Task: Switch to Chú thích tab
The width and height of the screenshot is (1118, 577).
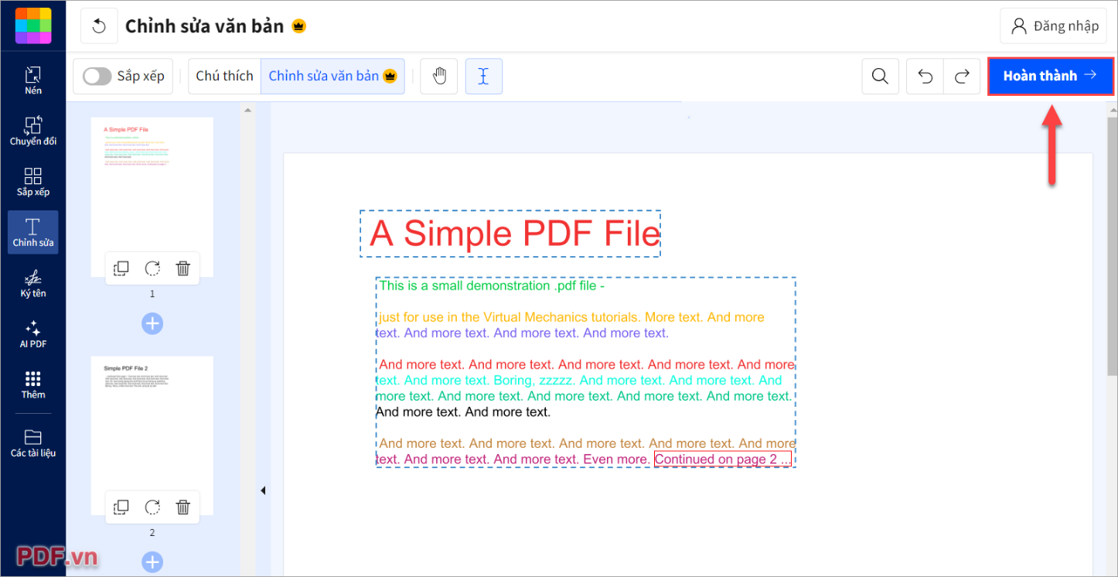Action: [x=224, y=76]
